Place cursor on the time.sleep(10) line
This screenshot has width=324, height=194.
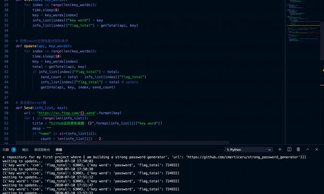tap(48, 56)
